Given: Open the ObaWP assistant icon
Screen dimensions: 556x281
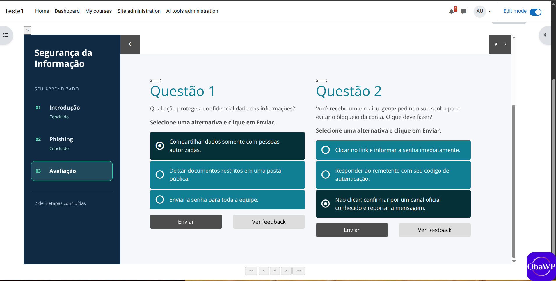Looking at the screenshot, I should pos(541,266).
